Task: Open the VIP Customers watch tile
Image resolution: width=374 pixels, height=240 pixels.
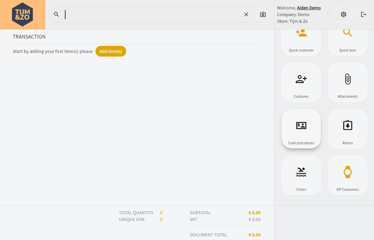Action: coord(348,175)
